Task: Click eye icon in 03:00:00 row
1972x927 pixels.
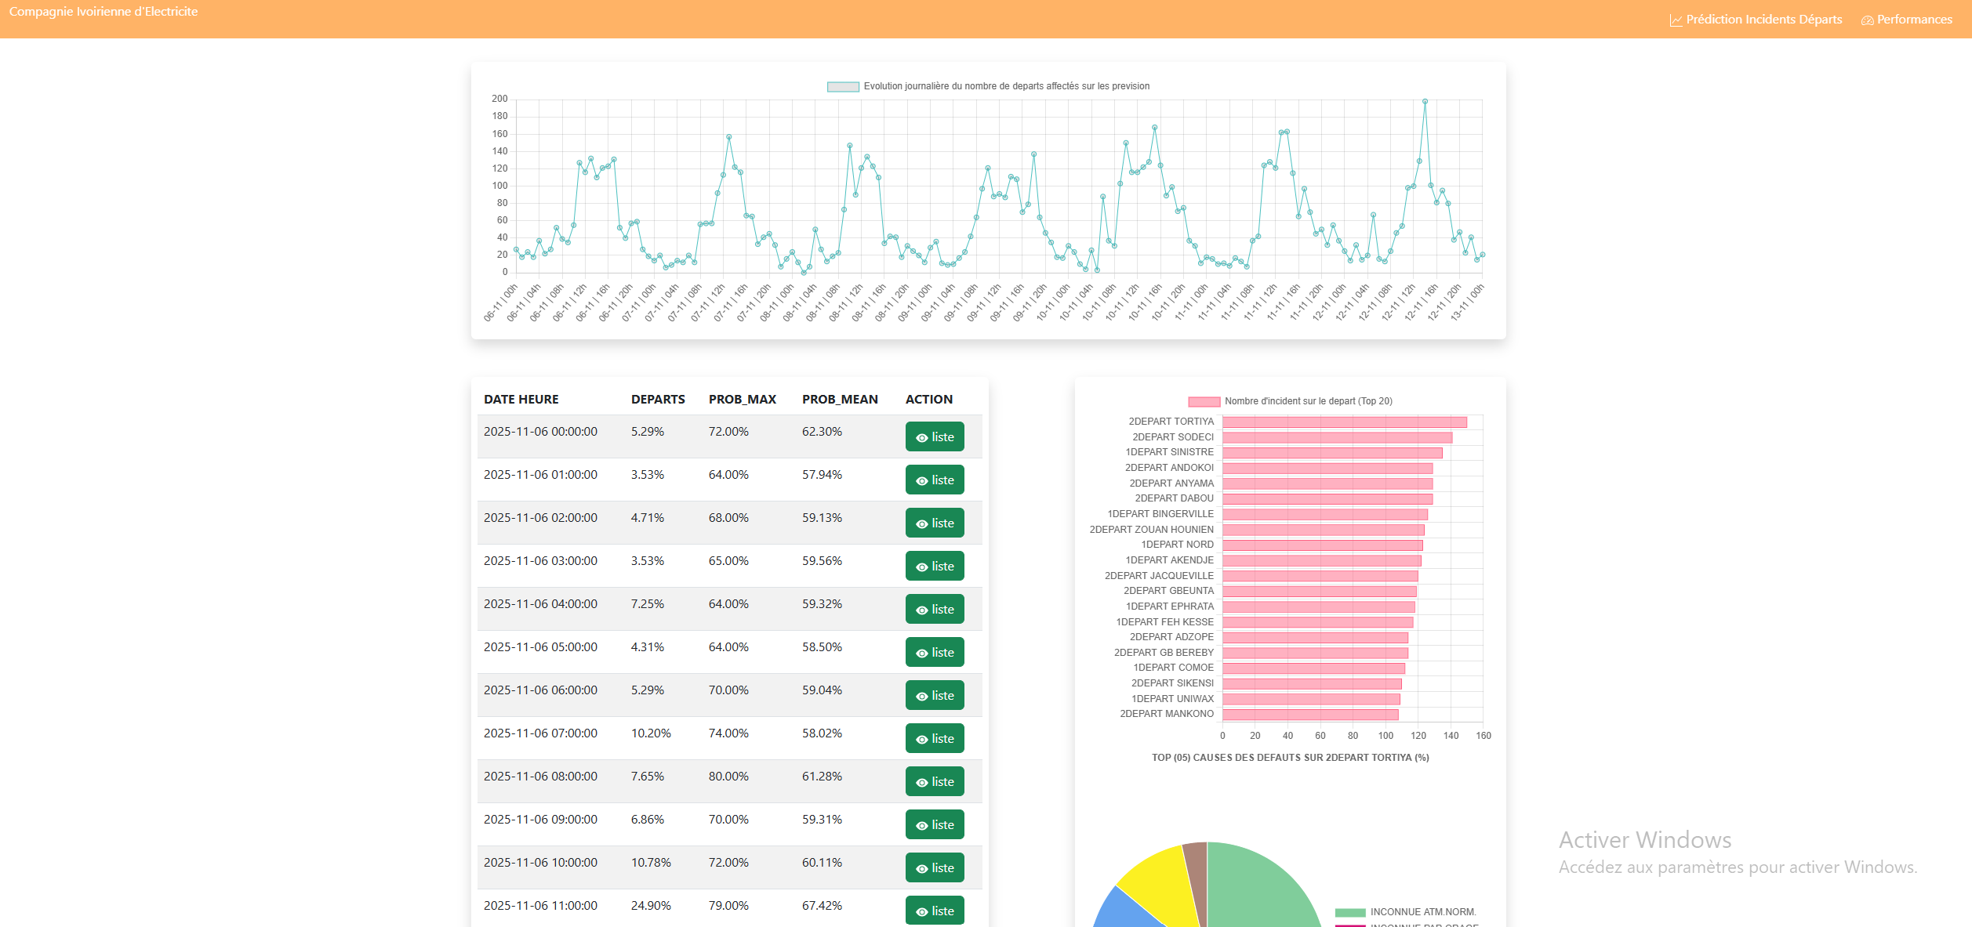Action: [x=922, y=567]
